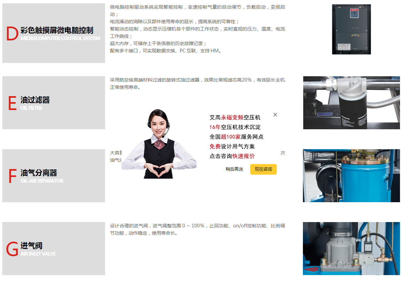The width and height of the screenshot is (401, 293).
Task: Select the 油过滤器 section title
Action: coord(35,100)
